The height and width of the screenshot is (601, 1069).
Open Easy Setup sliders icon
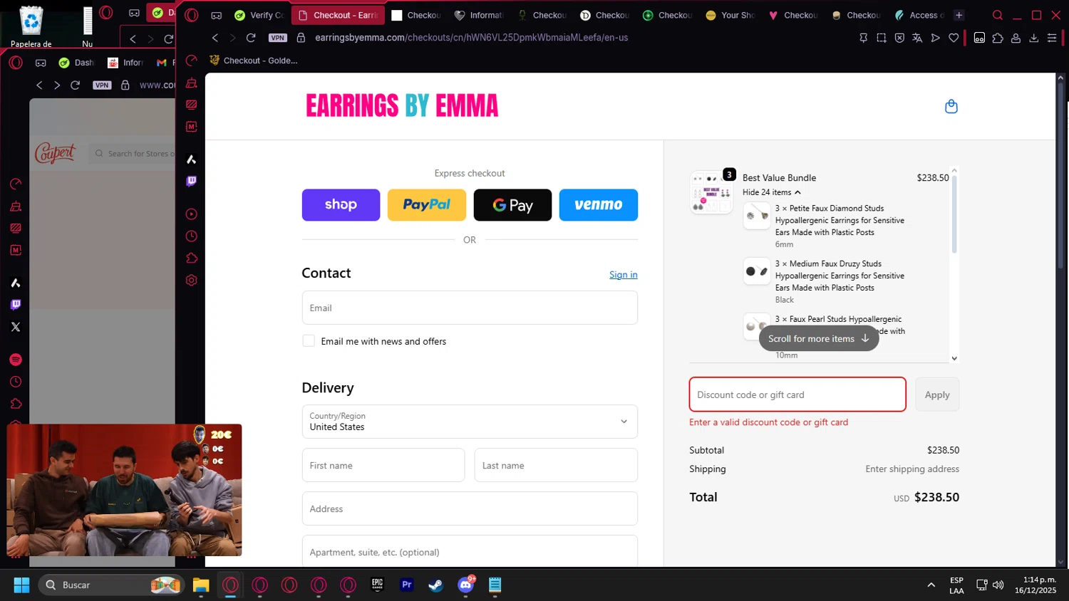1052,38
